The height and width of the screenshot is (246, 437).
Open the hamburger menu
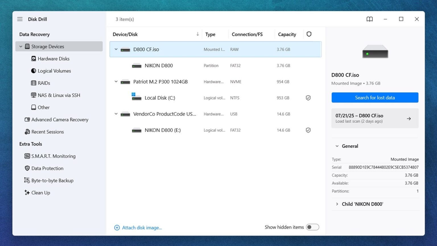click(x=20, y=19)
